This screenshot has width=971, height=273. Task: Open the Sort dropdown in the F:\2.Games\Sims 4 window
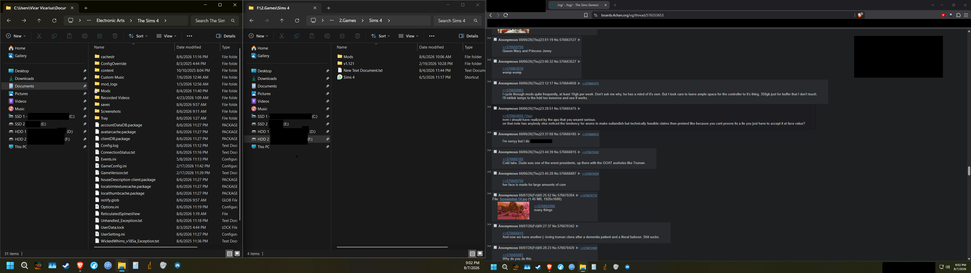pos(381,36)
